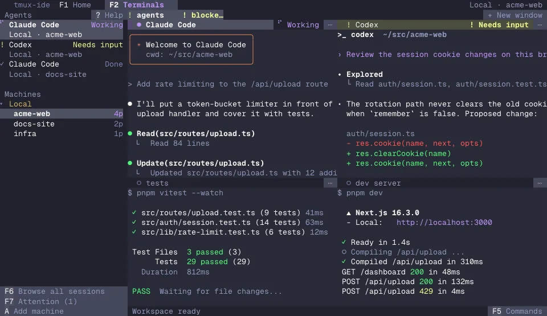The height and width of the screenshot is (316, 547).
Task: Click the blocked status indicator
Action: (x=203, y=15)
